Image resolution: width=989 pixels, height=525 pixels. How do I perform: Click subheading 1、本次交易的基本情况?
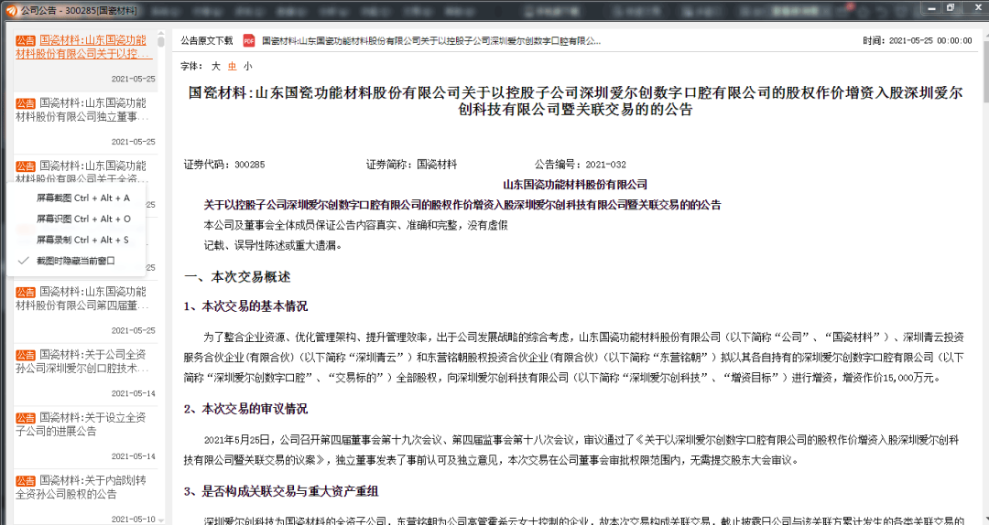pyautogui.click(x=245, y=306)
